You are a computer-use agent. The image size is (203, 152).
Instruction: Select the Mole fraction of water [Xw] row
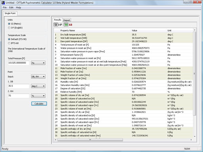(123, 68)
